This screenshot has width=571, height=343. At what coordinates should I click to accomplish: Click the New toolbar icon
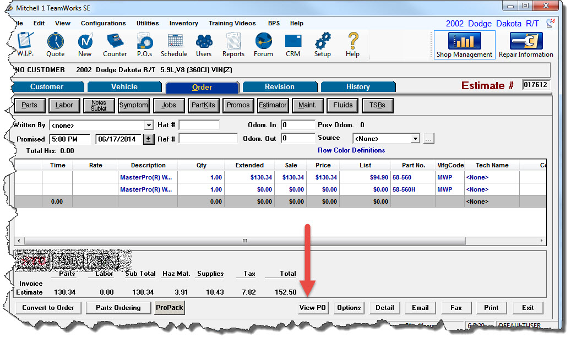tap(85, 45)
